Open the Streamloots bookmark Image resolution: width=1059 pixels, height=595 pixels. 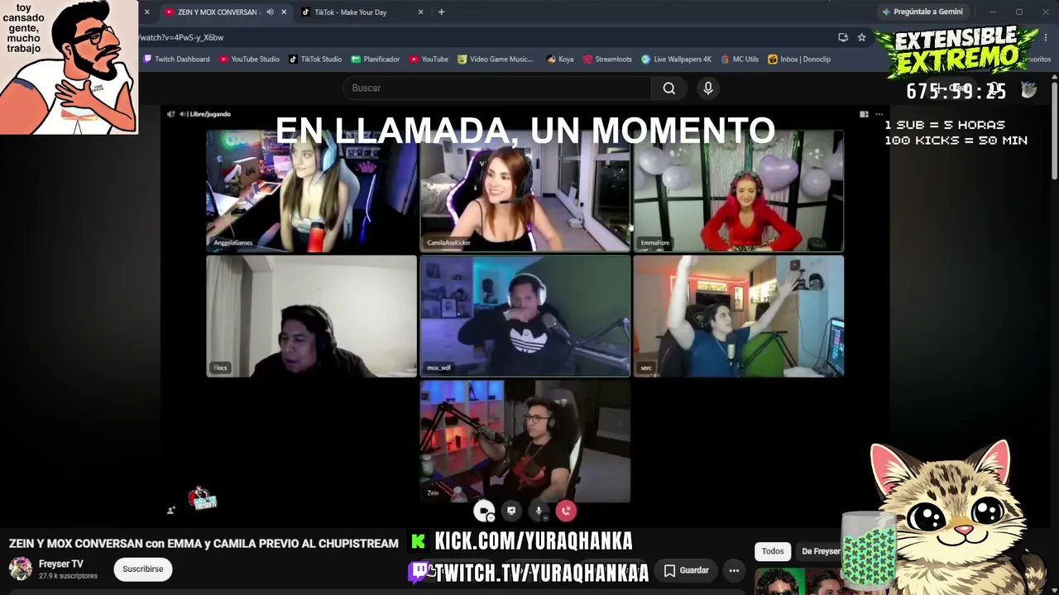click(607, 59)
